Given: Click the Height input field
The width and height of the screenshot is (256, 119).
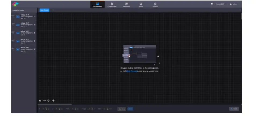Looking at the screenshot, I should click(90, 109).
